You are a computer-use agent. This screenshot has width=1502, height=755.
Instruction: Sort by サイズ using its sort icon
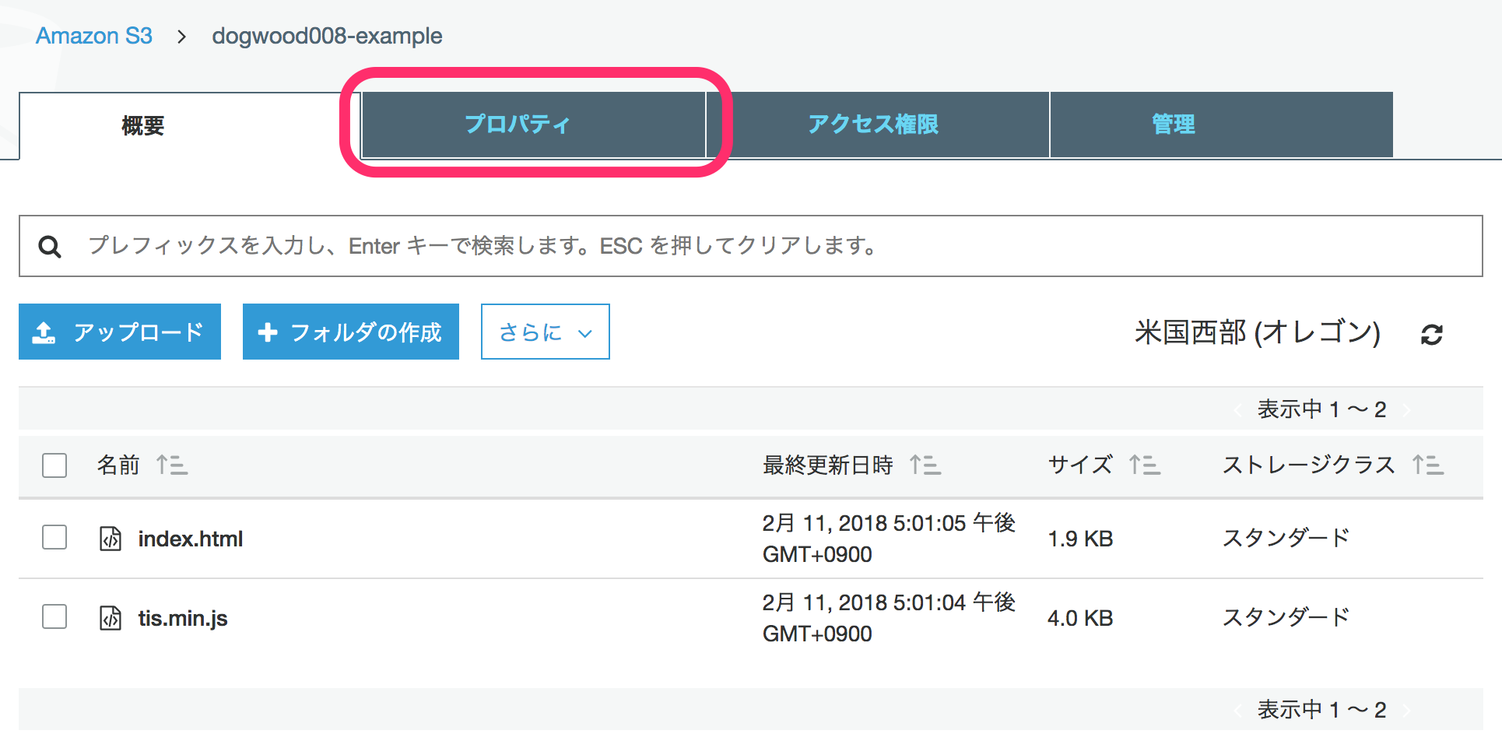coord(1144,465)
